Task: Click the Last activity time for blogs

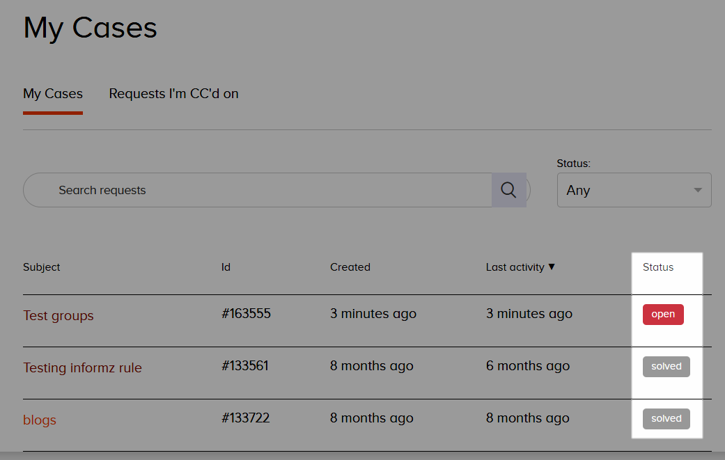Action: coord(528,418)
